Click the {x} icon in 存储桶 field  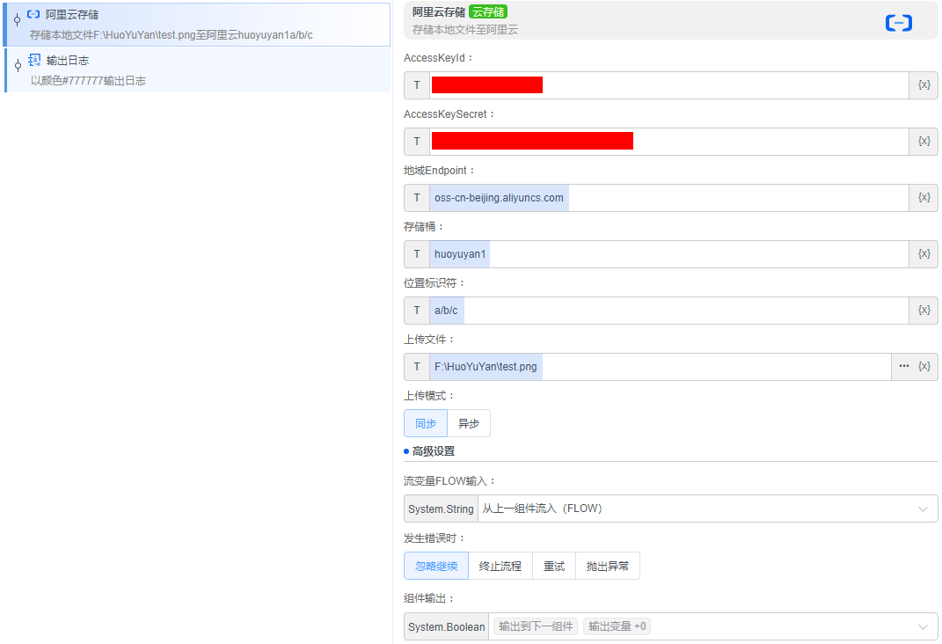click(x=924, y=254)
